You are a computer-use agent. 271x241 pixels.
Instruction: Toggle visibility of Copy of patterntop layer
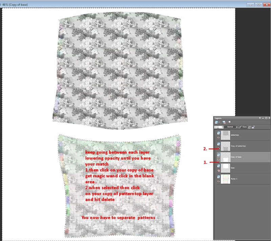(x=218, y=148)
